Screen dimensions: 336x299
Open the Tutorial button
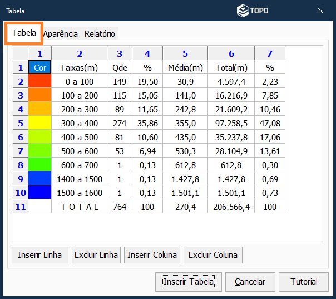pyautogui.click(x=304, y=282)
